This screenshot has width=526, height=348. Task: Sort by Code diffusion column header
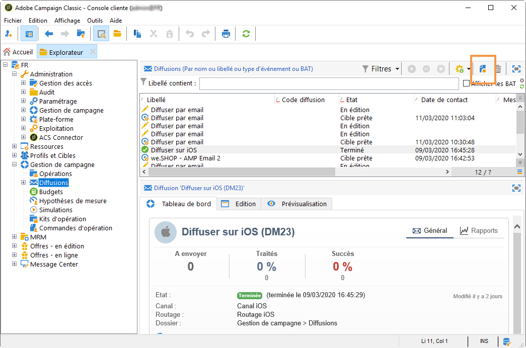[306, 100]
